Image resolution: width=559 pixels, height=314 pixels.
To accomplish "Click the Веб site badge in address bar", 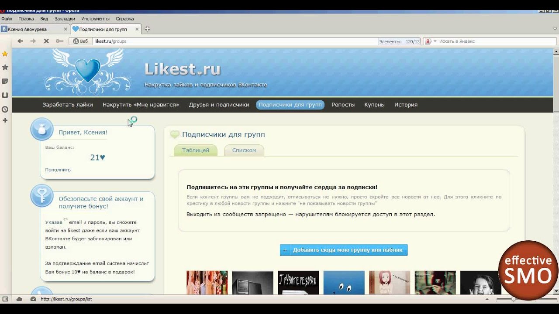I will click(80, 41).
